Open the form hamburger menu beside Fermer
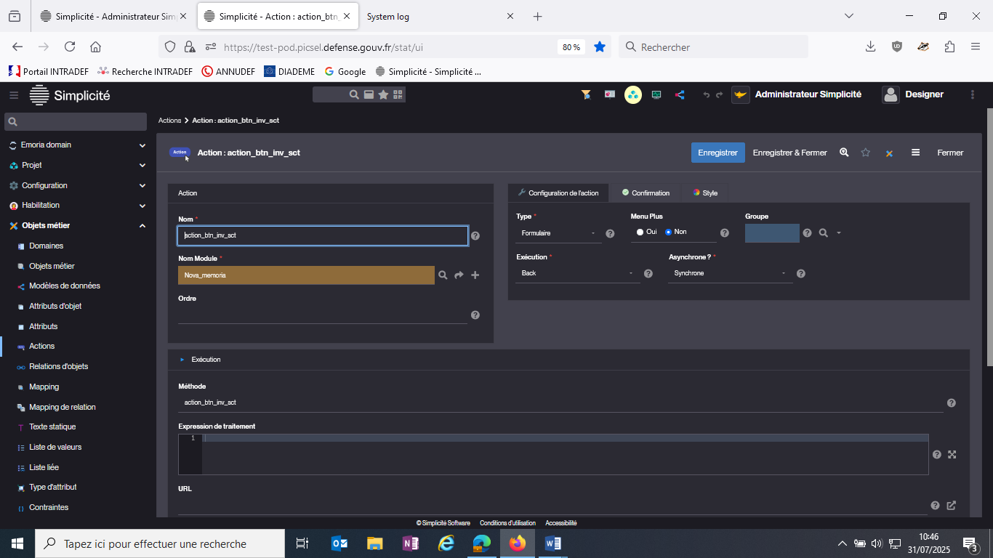 click(x=916, y=153)
